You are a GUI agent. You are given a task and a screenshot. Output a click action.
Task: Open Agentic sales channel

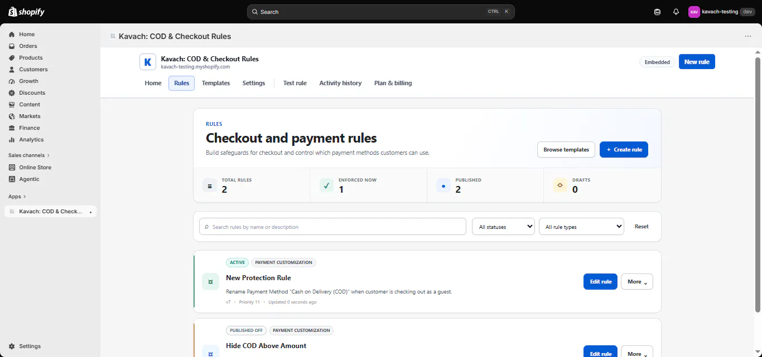point(29,179)
